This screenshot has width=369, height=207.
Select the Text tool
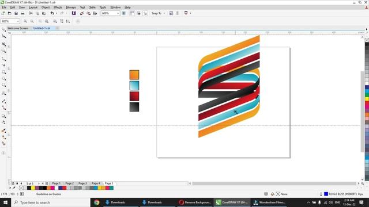tap(4, 93)
